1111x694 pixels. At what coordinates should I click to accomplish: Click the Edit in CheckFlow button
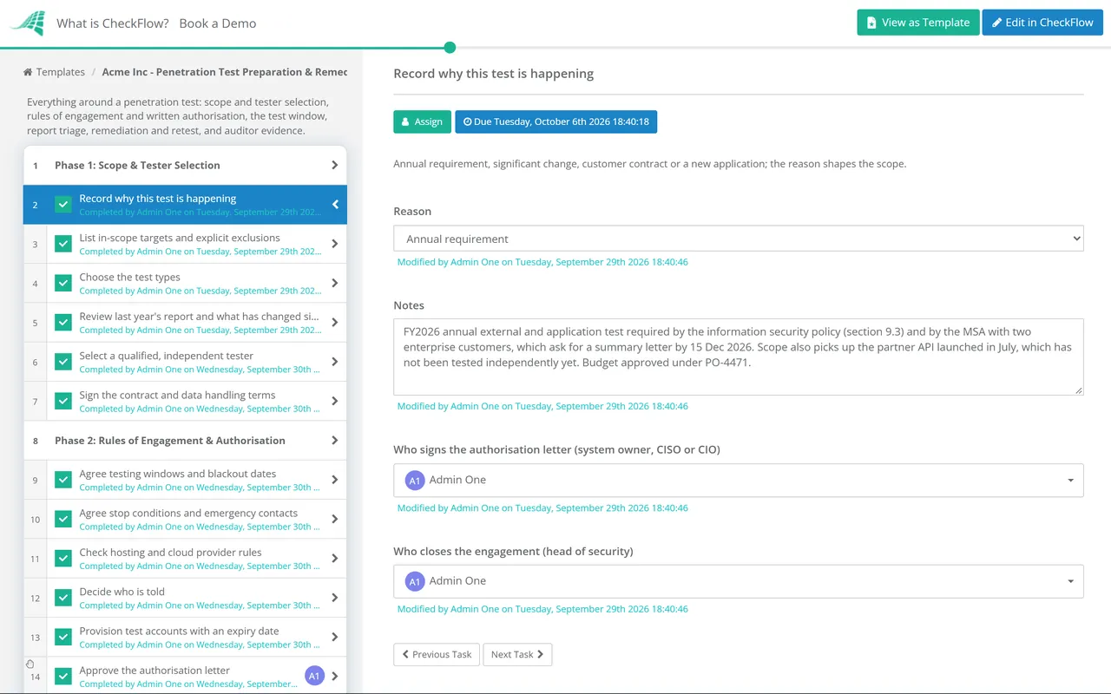[x=1042, y=23]
